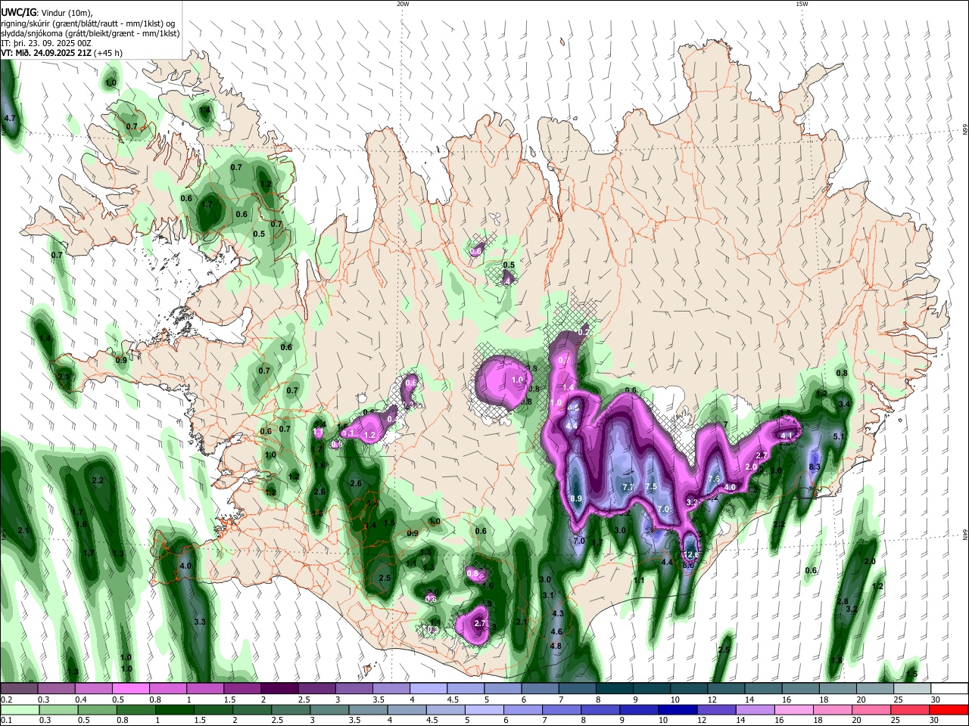Click the (+45 h) forecast offset text
This screenshot has width=969, height=726.
click(x=110, y=53)
